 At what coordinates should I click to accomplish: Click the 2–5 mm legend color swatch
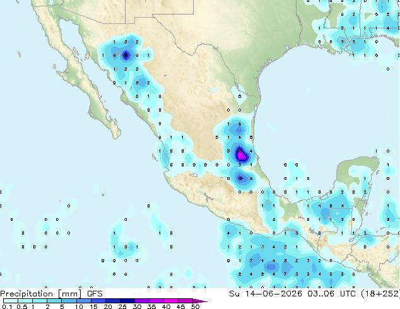pos(54,301)
